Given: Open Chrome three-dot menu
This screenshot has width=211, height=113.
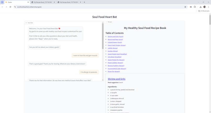Looking at the screenshot, I should (x=208, y=7).
